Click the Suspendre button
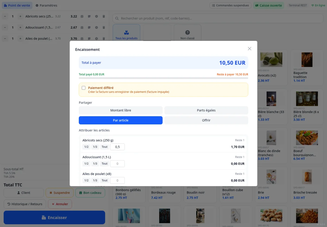327x227 pixels. (x=60, y=193)
